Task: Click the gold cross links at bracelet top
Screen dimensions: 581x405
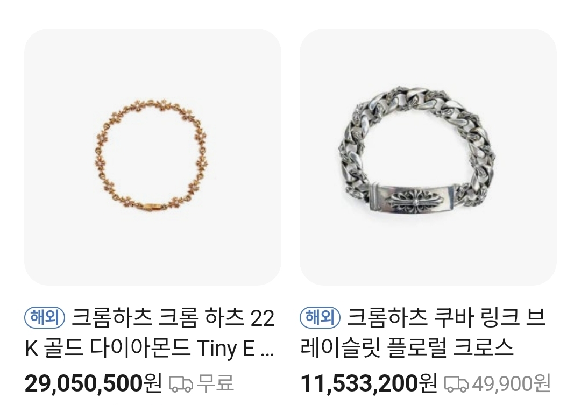Action: [152, 105]
